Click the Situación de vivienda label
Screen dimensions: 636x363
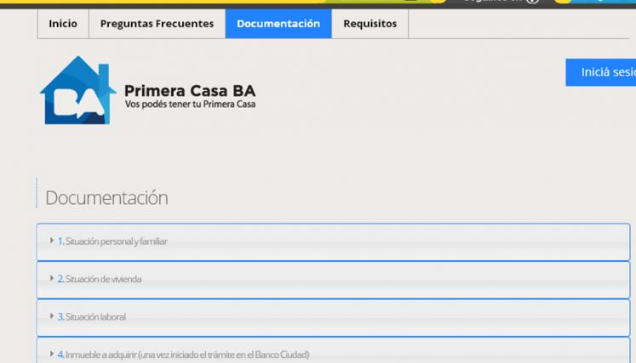click(104, 279)
